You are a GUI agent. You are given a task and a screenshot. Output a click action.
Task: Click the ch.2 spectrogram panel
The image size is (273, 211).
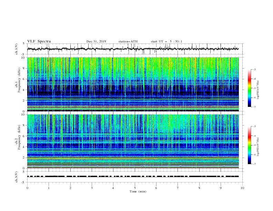133,141
